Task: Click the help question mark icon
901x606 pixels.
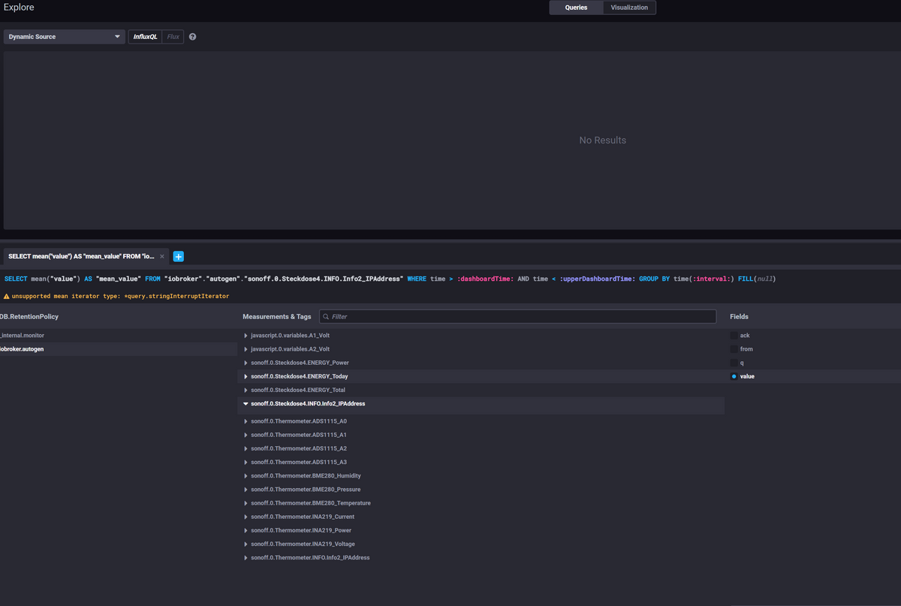Action: point(192,37)
